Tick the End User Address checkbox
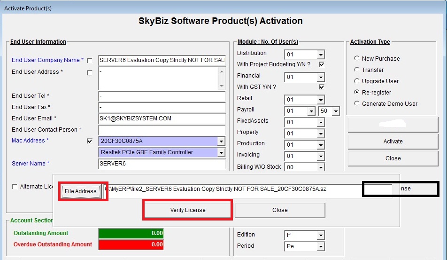The image size is (447, 260). [x=90, y=73]
